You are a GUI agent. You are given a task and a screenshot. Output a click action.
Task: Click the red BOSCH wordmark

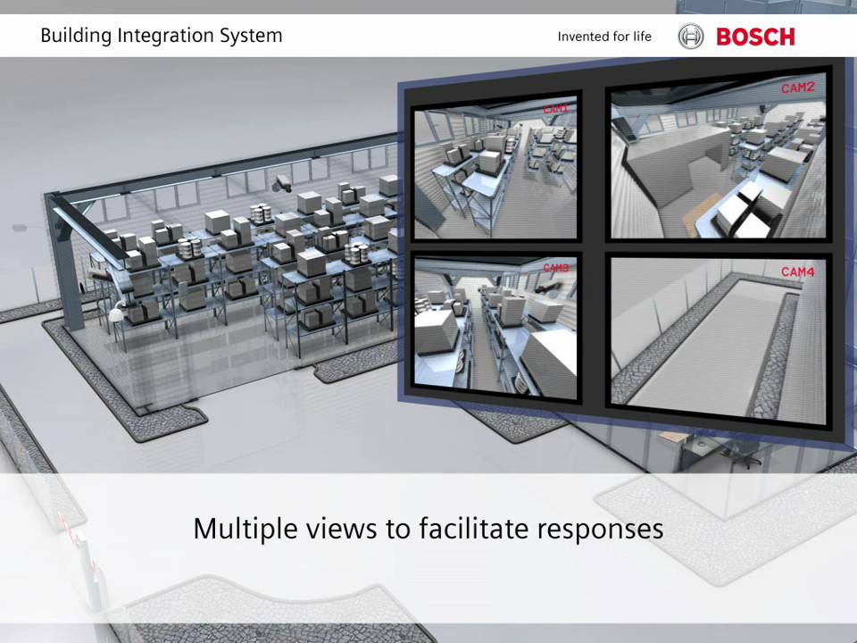tap(755, 38)
